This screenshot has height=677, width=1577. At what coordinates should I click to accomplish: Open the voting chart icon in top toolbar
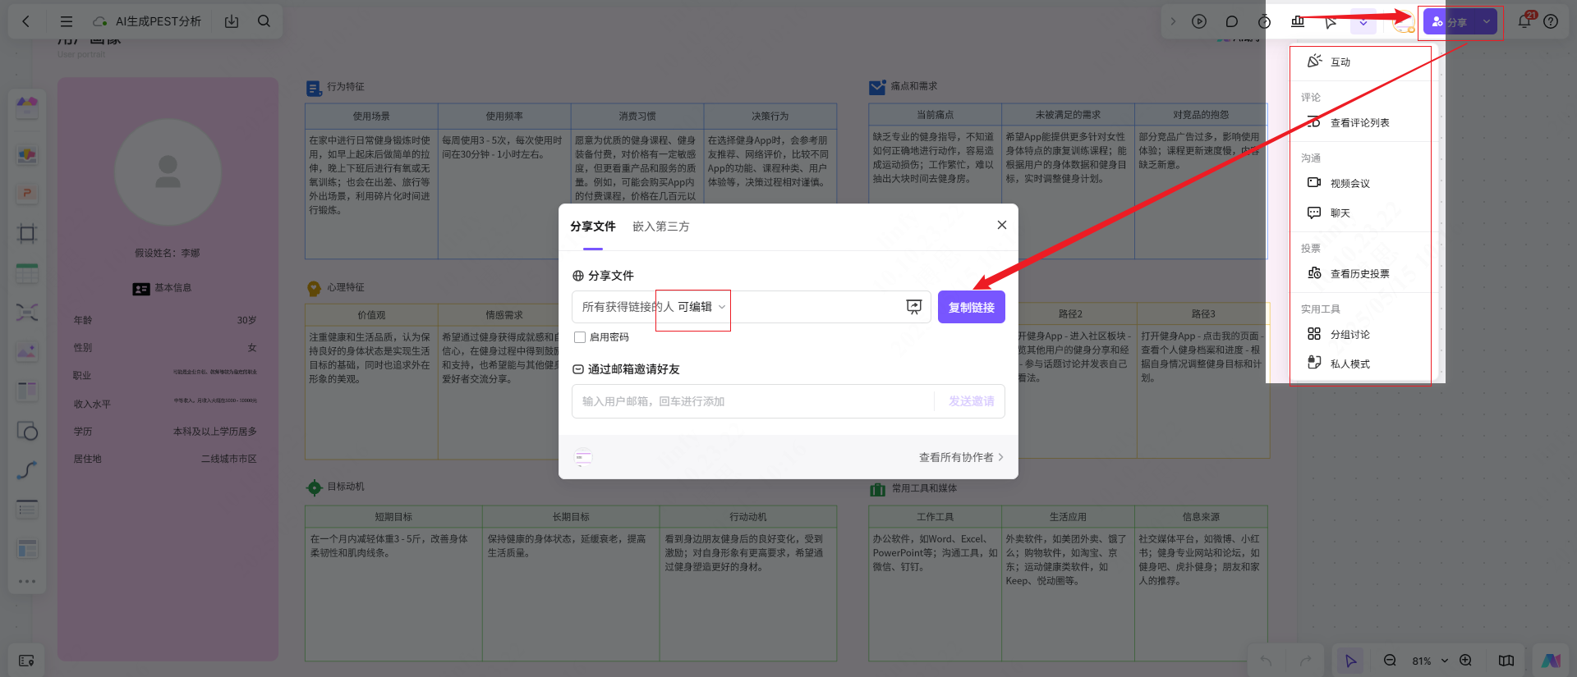pos(1298,21)
